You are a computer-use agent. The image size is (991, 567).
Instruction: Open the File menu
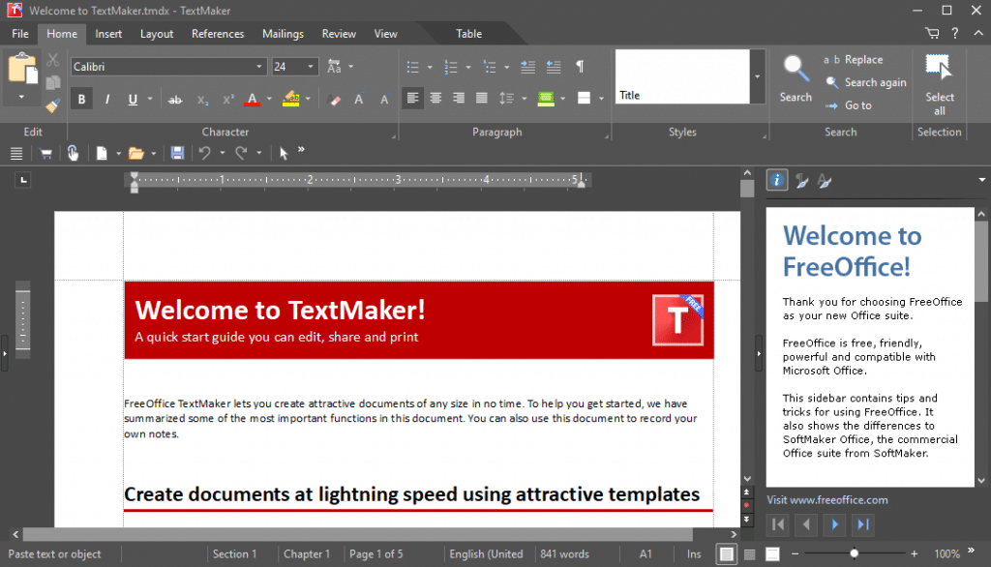(x=20, y=34)
